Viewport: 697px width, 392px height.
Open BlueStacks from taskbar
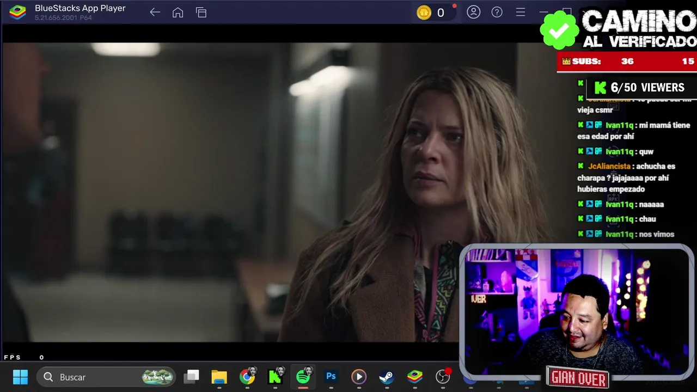tap(415, 377)
